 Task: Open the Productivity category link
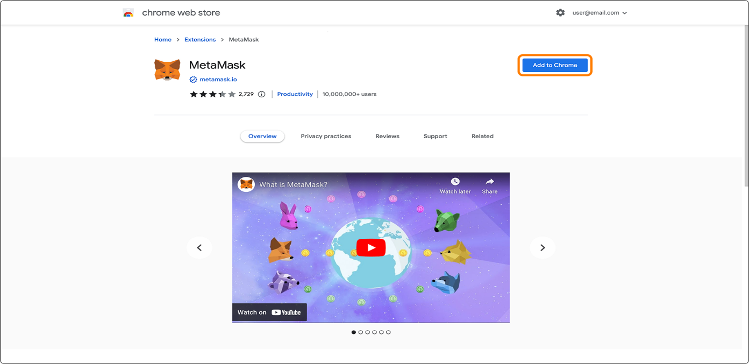coord(295,94)
